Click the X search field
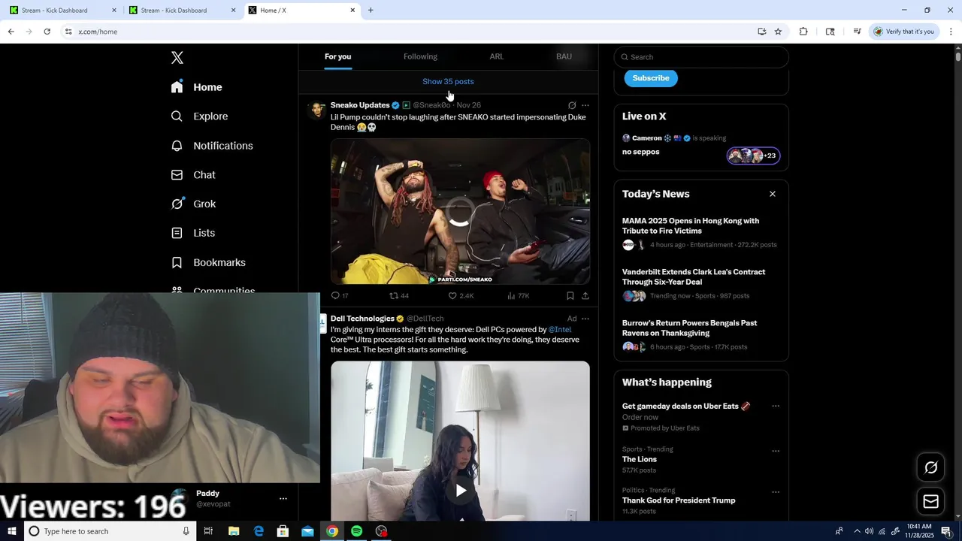The width and height of the screenshot is (962, 541). pyautogui.click(x=701, y=57)
